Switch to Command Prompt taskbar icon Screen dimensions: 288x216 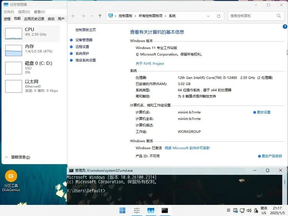click(x=165, y=210)
